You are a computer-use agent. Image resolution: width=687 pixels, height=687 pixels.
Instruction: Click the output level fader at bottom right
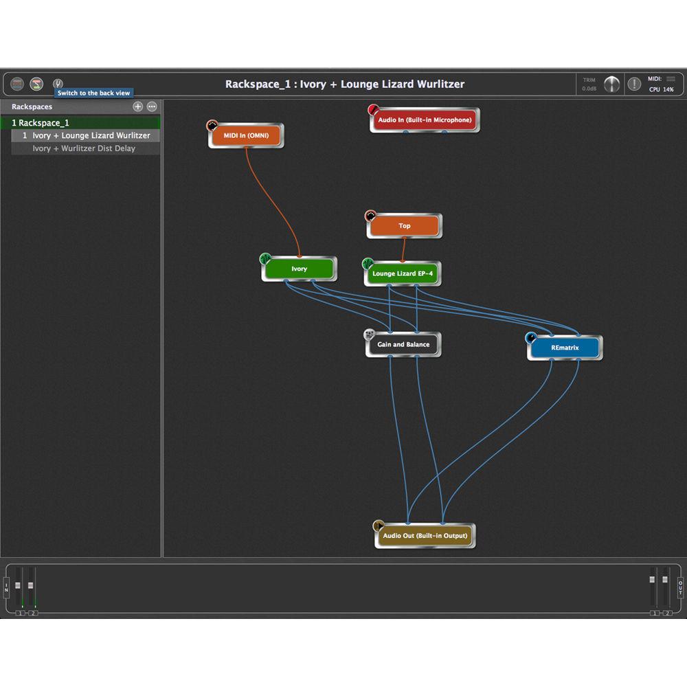pyautogui.click(x=653, y=581)
